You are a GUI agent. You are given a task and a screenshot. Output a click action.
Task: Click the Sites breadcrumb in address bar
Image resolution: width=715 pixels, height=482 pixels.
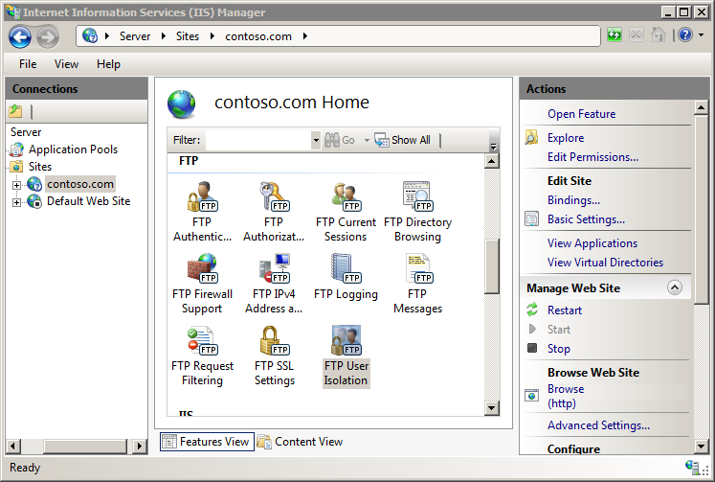188,36
